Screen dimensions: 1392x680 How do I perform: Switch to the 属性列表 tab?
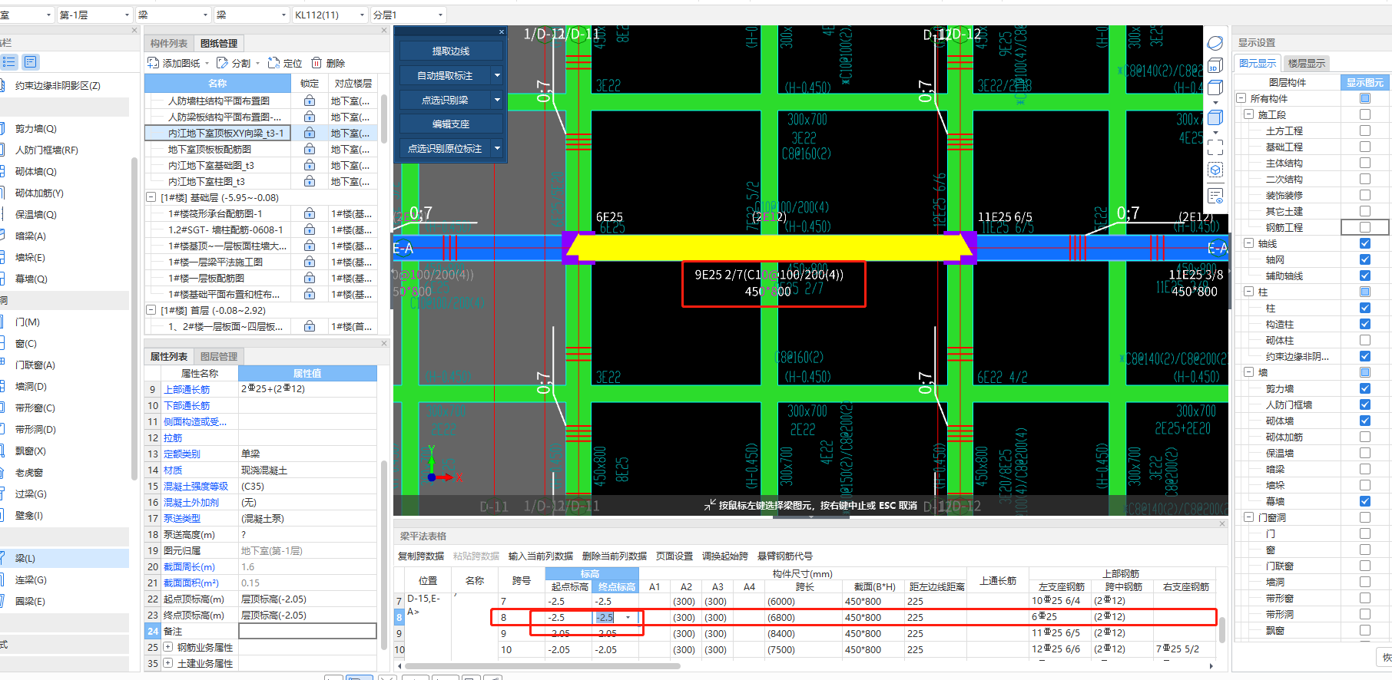pos(169,356)
